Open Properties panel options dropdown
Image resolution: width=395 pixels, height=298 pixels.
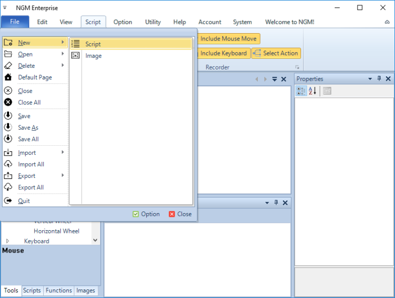370,79
